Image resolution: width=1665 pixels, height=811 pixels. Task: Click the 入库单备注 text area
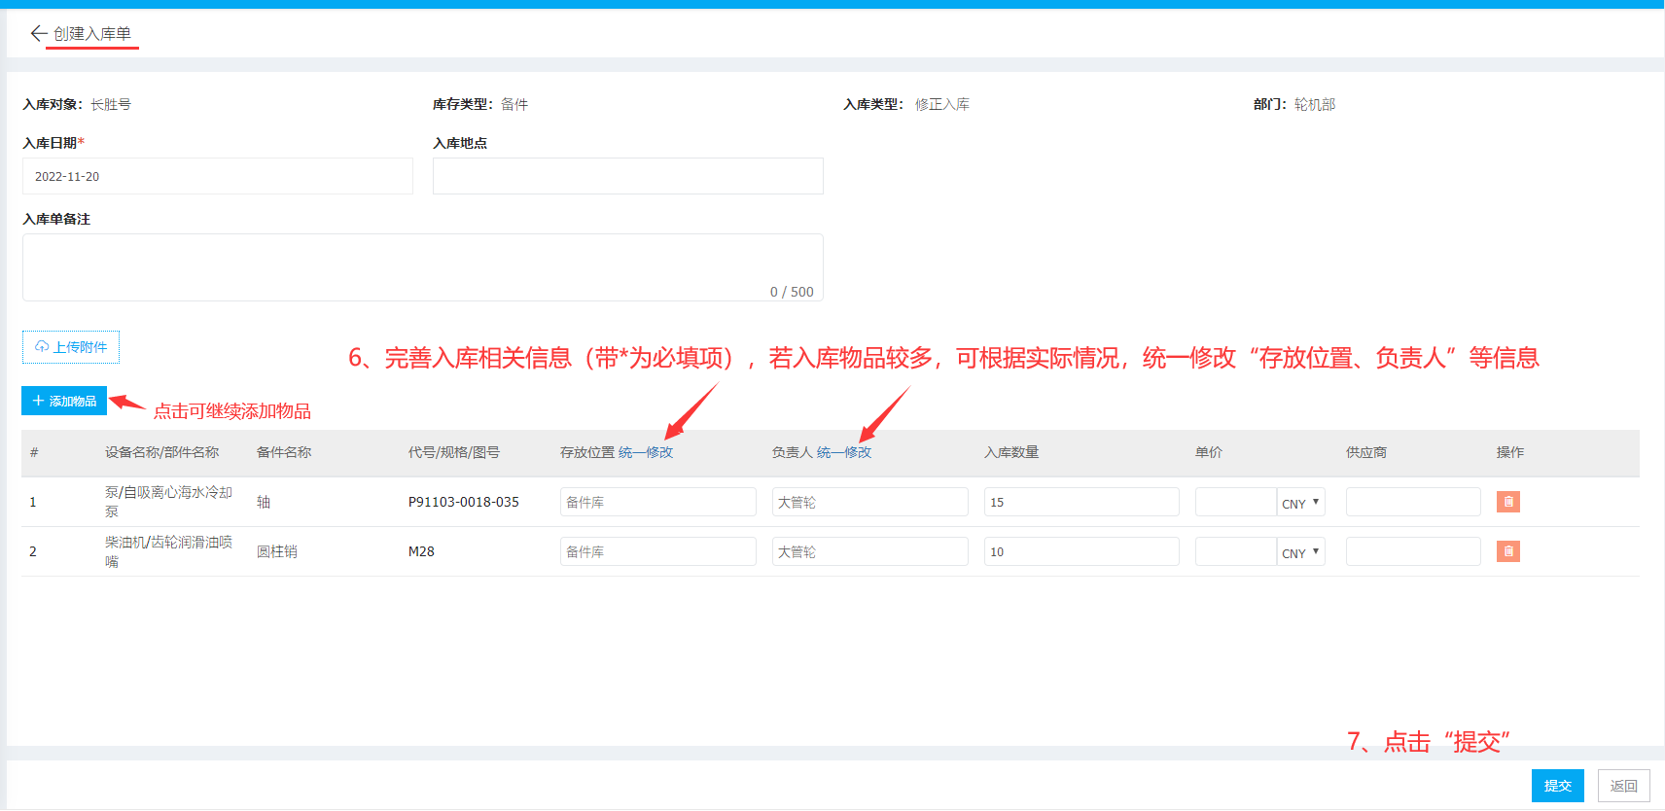click(423, 267)
